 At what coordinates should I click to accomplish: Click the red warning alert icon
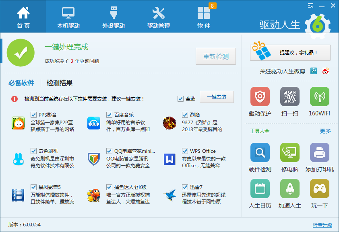tap(14, 99)
